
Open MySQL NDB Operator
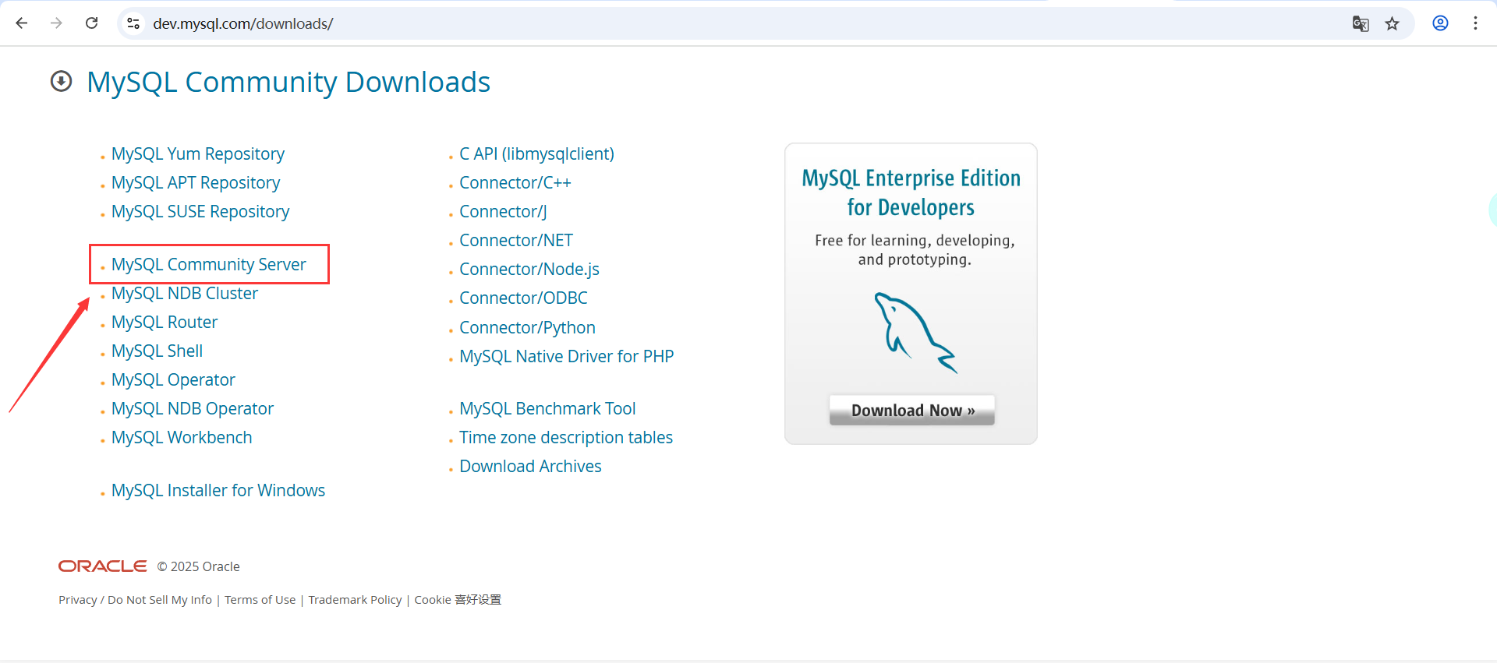coord(193,408)
